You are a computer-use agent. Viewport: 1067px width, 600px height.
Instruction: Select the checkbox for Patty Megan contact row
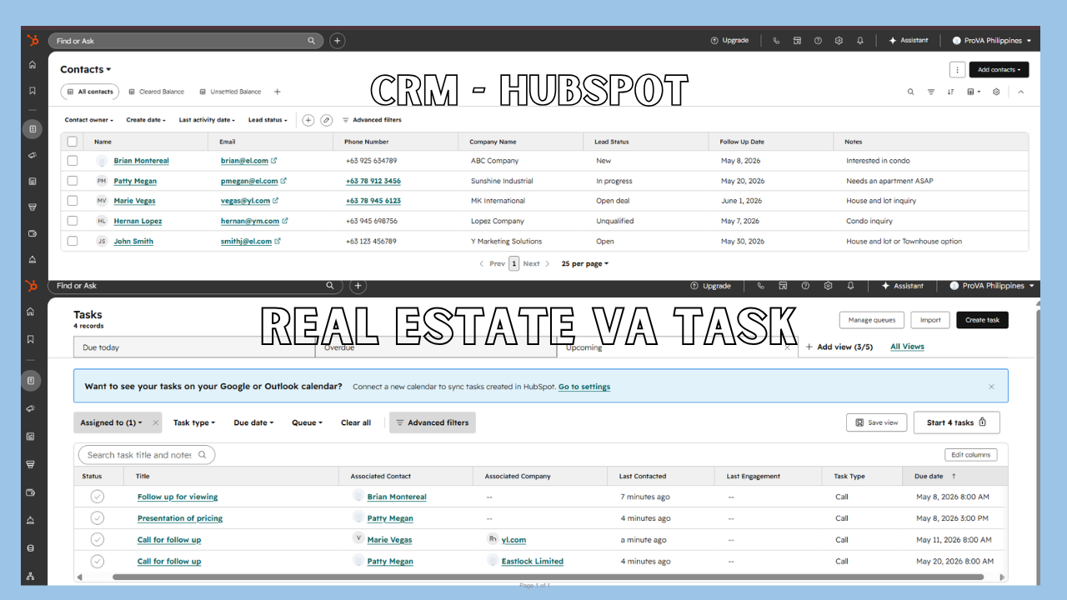click(73, 181)
